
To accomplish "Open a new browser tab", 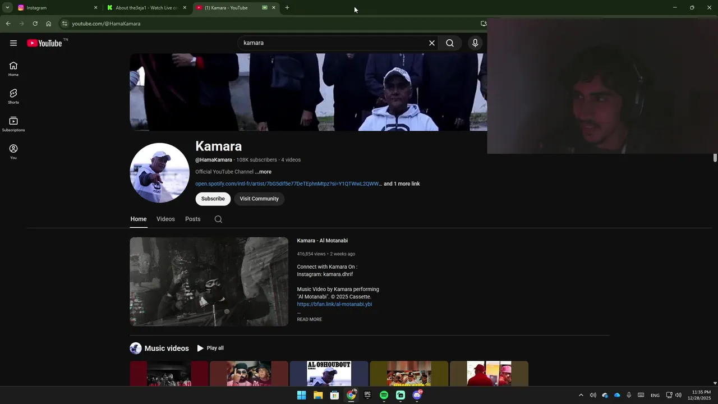I will pyautogui.click(x=287, y=8).
